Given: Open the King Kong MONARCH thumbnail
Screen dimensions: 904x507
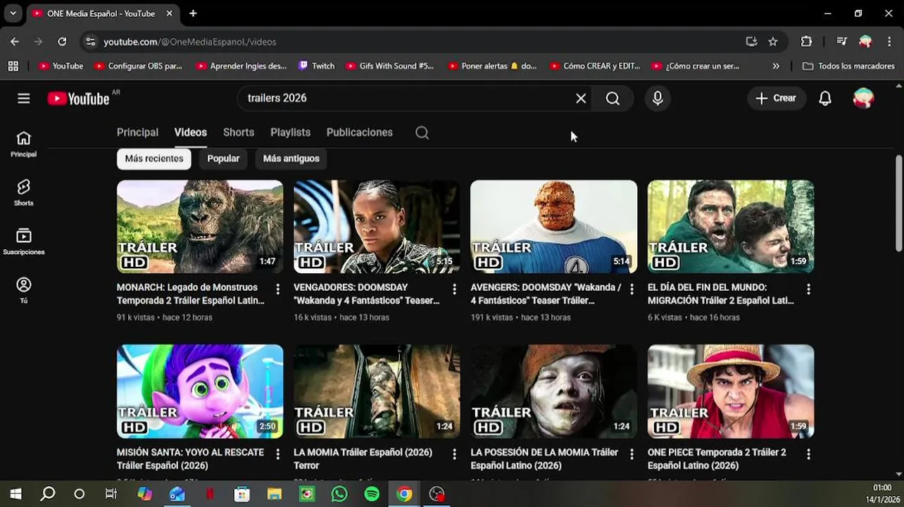Looking at the screenshot, I should coord(200,227).
